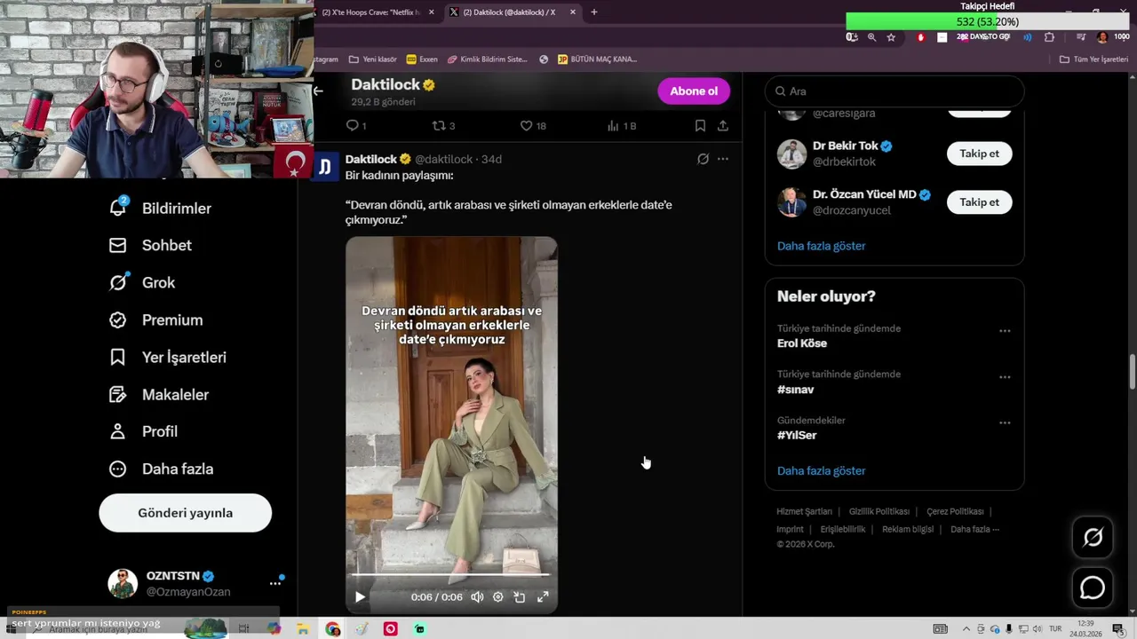The image size is (1137, 639).
Task: Click page vertical scrollbar thumb
Action: point(1132,371)
